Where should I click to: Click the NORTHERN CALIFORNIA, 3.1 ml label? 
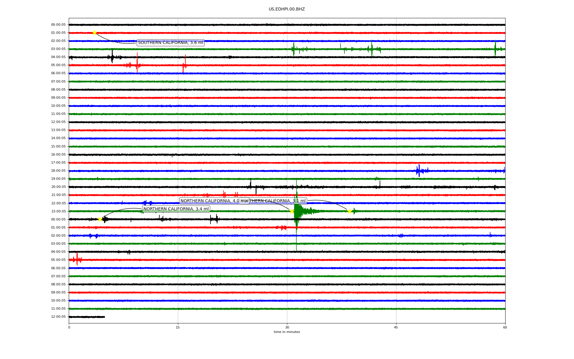(278, 201)
